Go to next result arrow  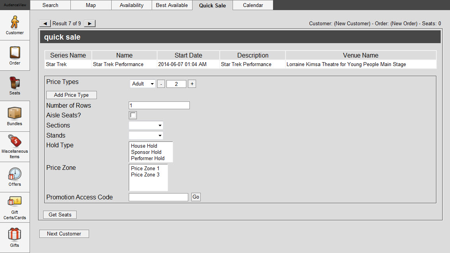pyautogui.click(x=89, y=24)
